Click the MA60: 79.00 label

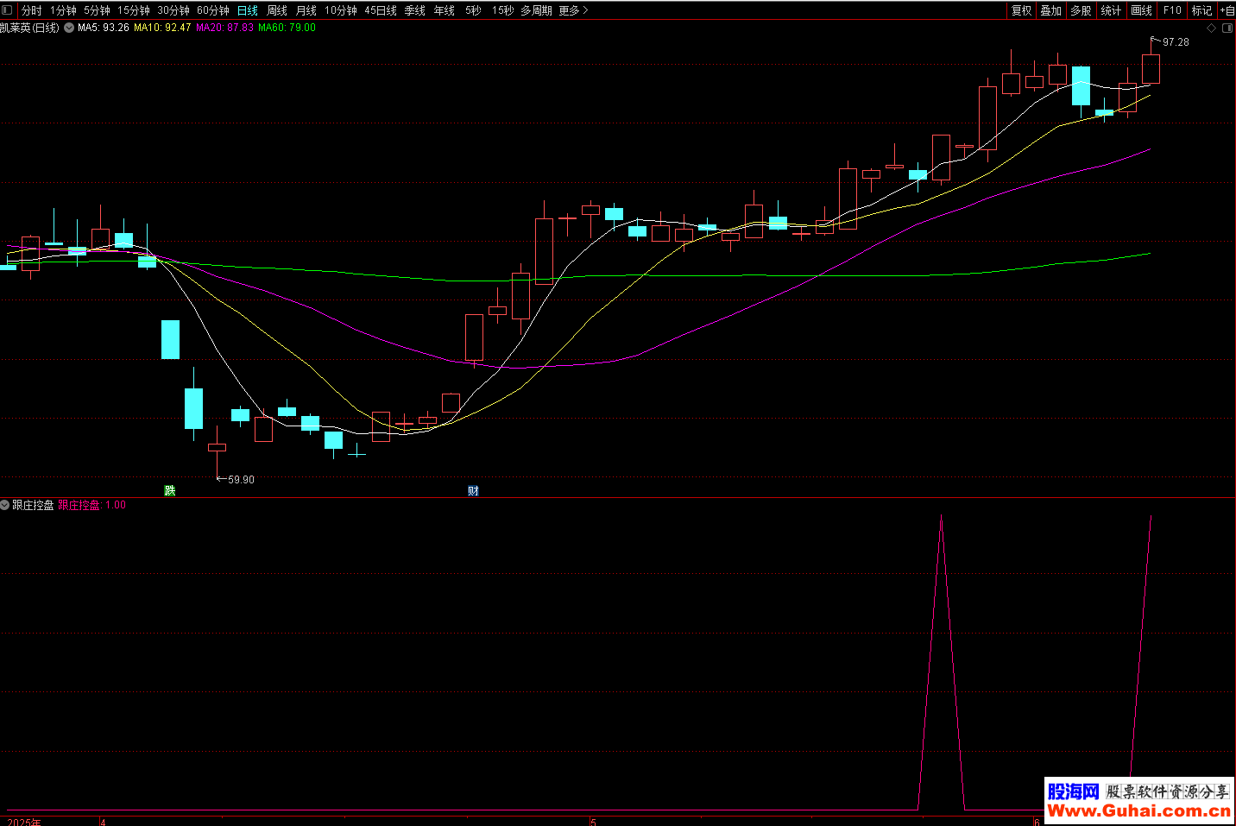(287, 28)
